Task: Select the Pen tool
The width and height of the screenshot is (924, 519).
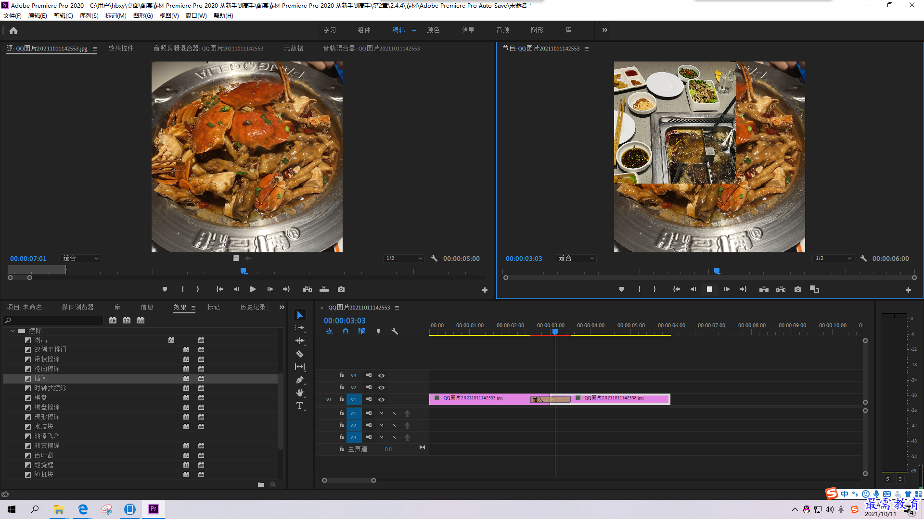Action: click(300, 380)
